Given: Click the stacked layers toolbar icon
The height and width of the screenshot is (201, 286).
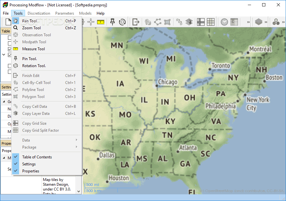Looking at the screenshot, I should point(259,22).
